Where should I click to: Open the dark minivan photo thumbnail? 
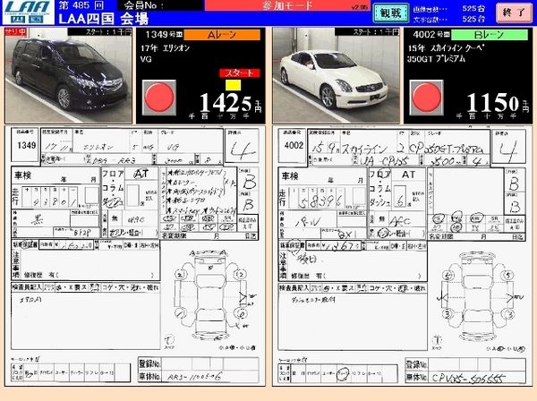click(x=69, y=73)
